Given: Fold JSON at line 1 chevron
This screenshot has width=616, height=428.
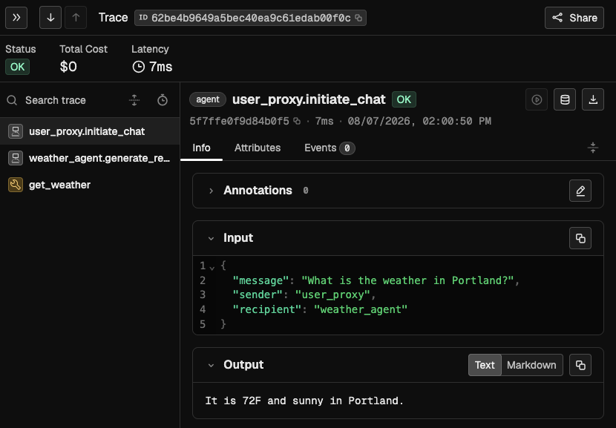Looking at the screenshot, I should (x=212, y=268).
